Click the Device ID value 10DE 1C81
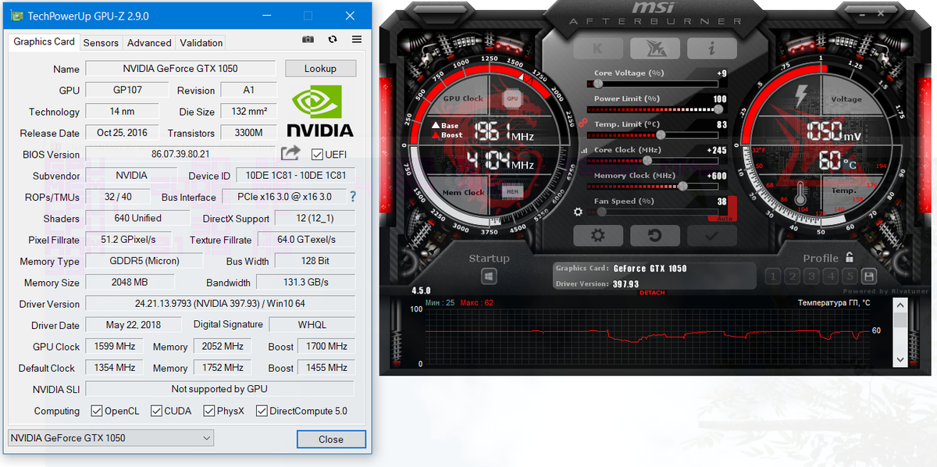The height and width of the screenshot is (467, 937). [296, 175]
